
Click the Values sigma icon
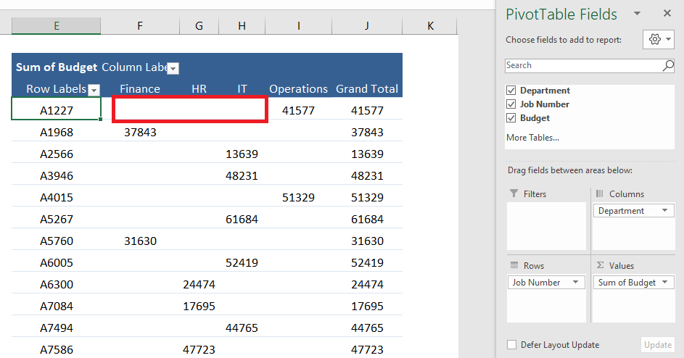coord(601,265)
